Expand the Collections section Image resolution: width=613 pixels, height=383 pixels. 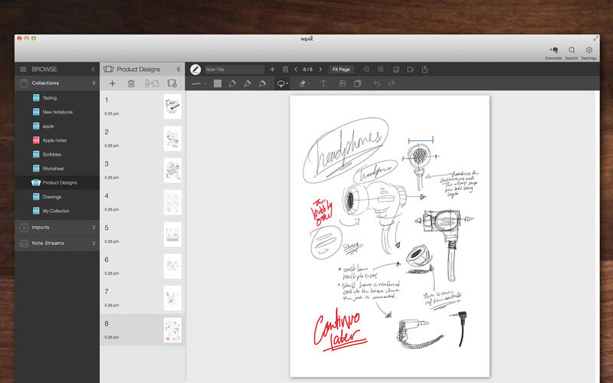point(57,83)
